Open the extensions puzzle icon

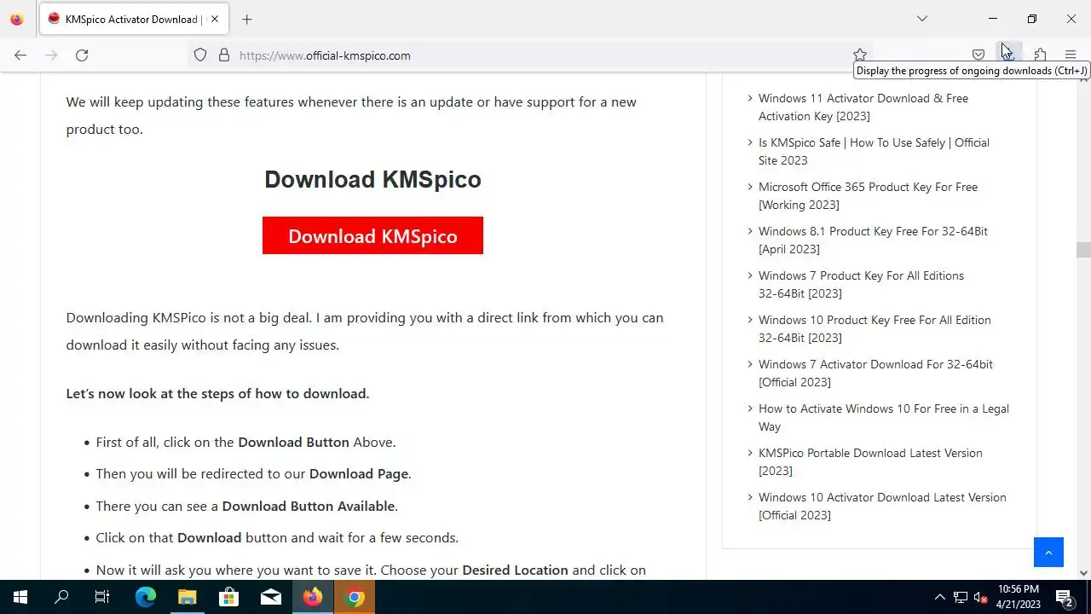(1040, 55)
